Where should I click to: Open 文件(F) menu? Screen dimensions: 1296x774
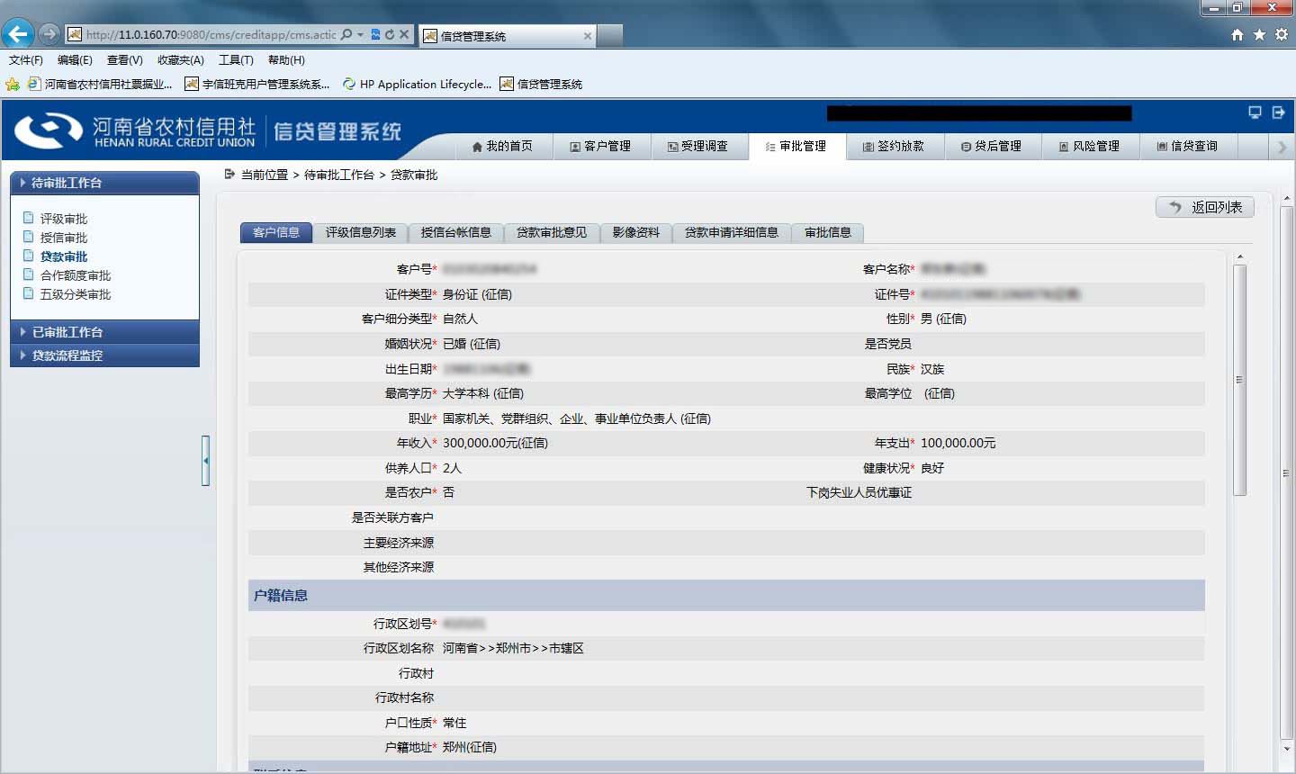[x=26, y=60]
